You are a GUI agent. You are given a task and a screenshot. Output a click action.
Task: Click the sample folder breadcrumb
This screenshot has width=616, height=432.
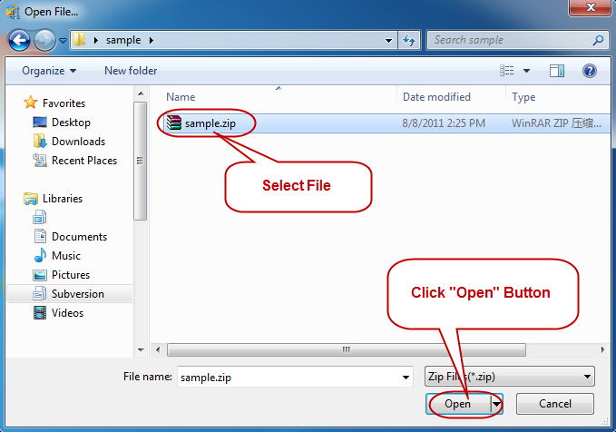coord(123,40)
